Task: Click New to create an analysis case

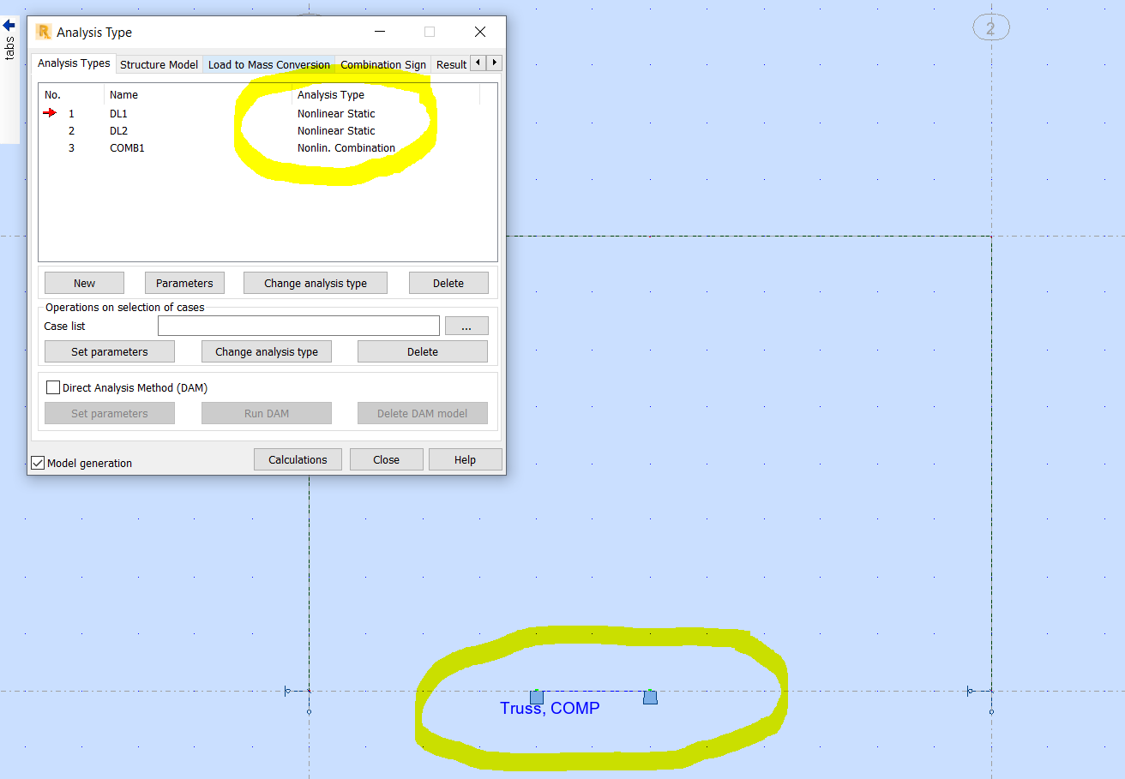Action: 83,282
